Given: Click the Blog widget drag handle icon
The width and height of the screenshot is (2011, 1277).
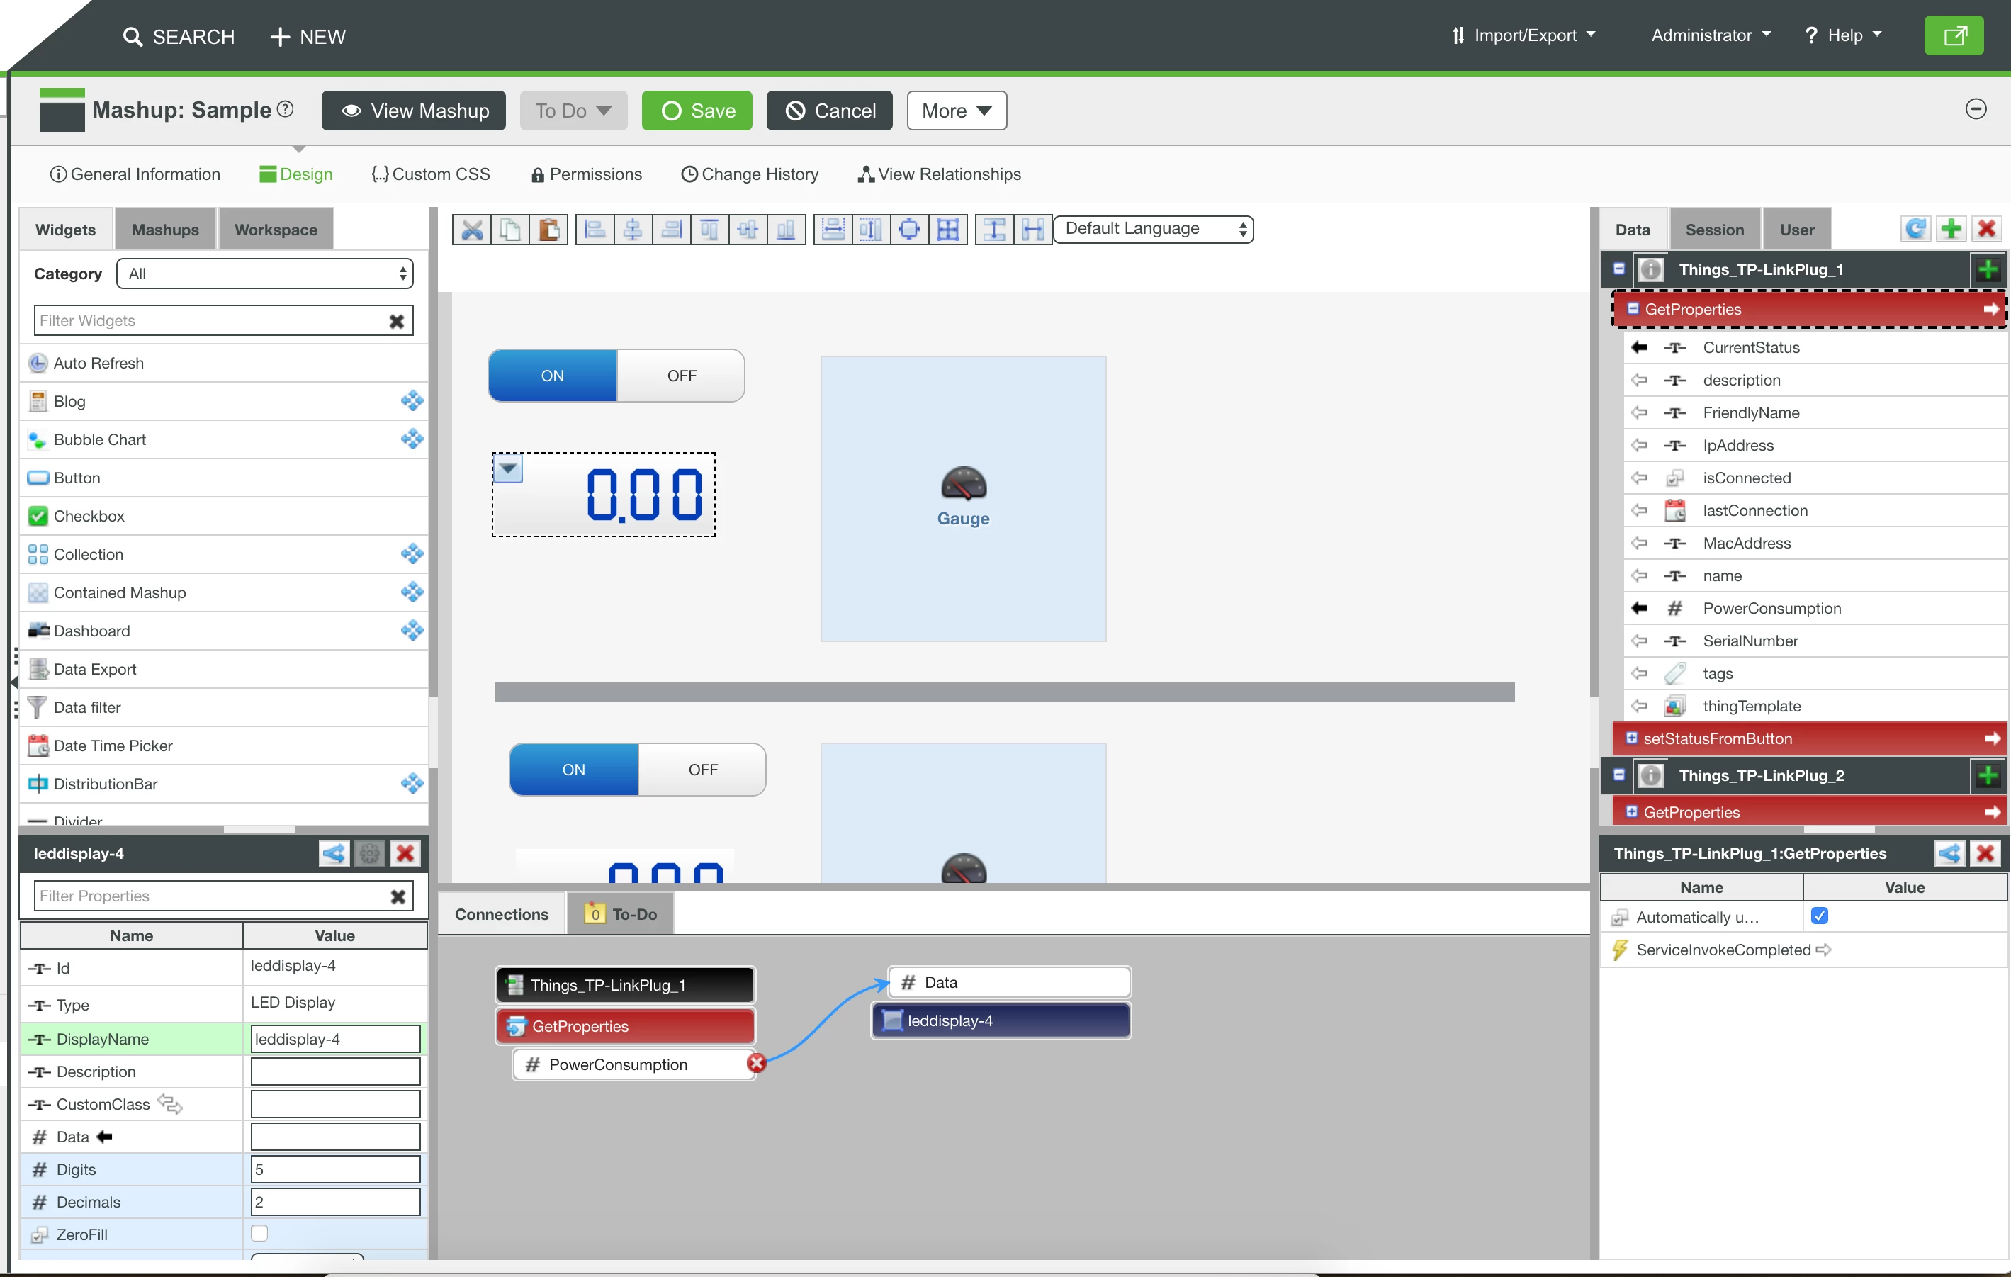Looking at the screenshot, I should 412,401.
